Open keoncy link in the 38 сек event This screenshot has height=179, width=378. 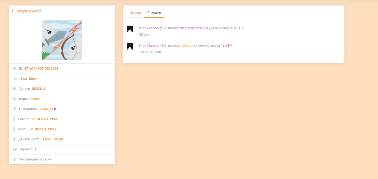pyautogui.click(x=154, y=28)
